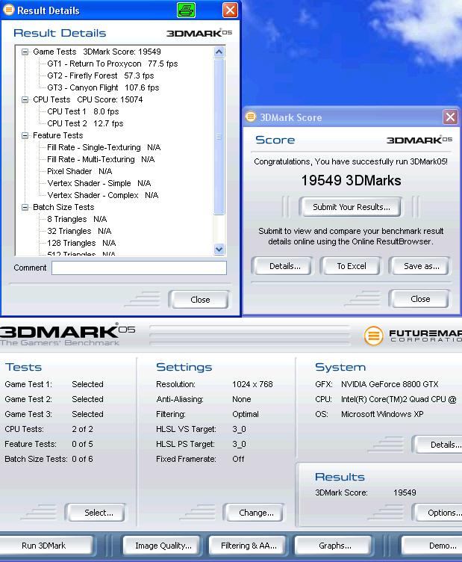The image size is (462, 562).
Task: Click the 3DMark Score 19549 result value
Action: 405,492
